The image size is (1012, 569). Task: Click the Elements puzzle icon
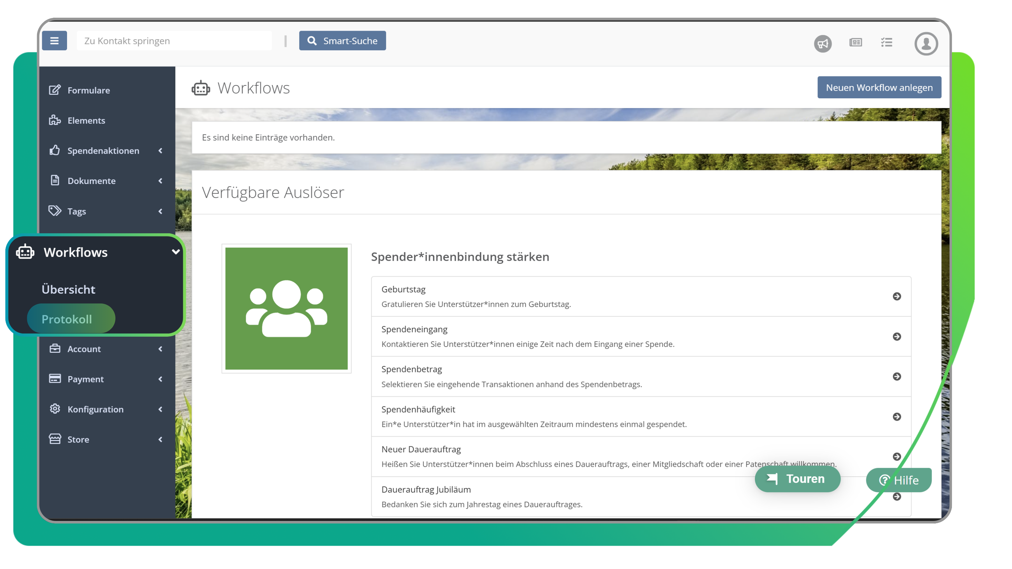pos(55,120)
